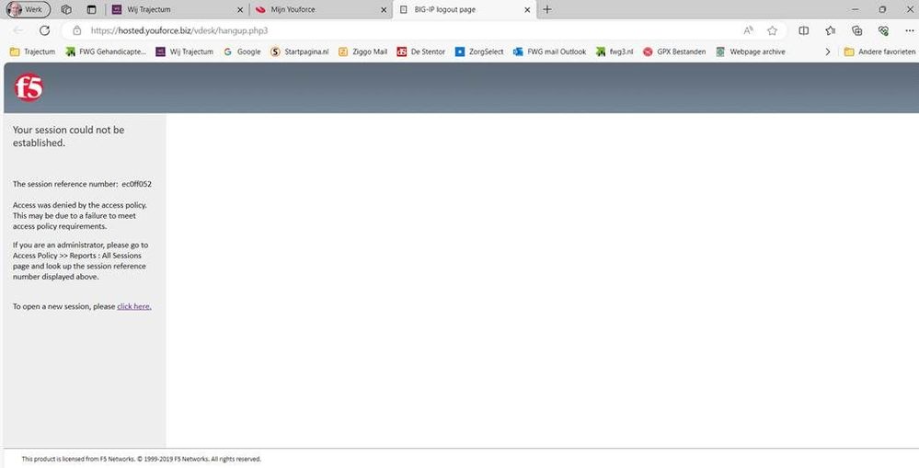Open Settings and more menu

pyautogui.click(x=909, y=30)
